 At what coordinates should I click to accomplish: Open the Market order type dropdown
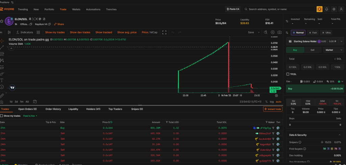(x=333, y=50)
